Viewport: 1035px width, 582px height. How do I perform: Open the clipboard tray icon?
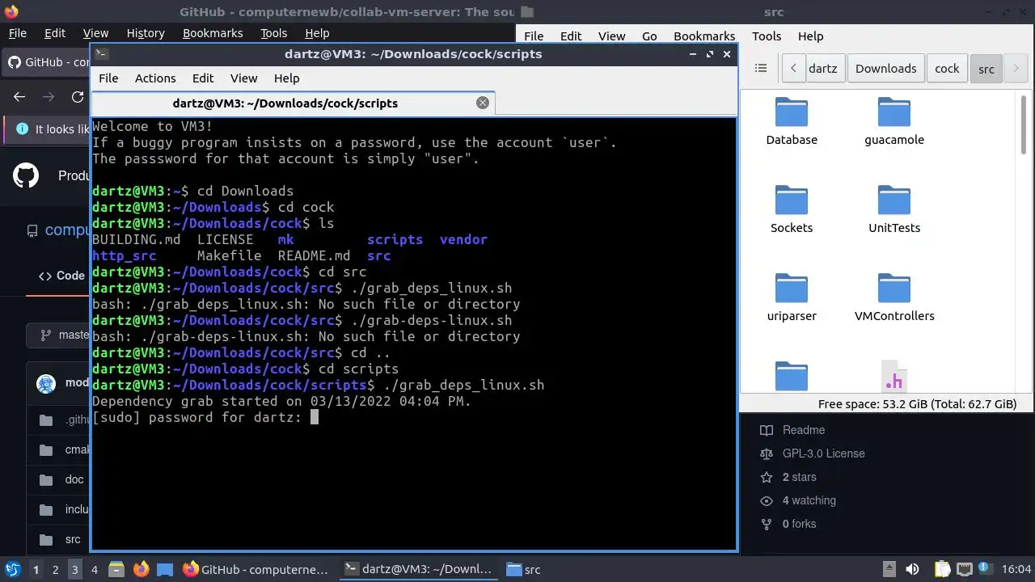coord(941,569)
